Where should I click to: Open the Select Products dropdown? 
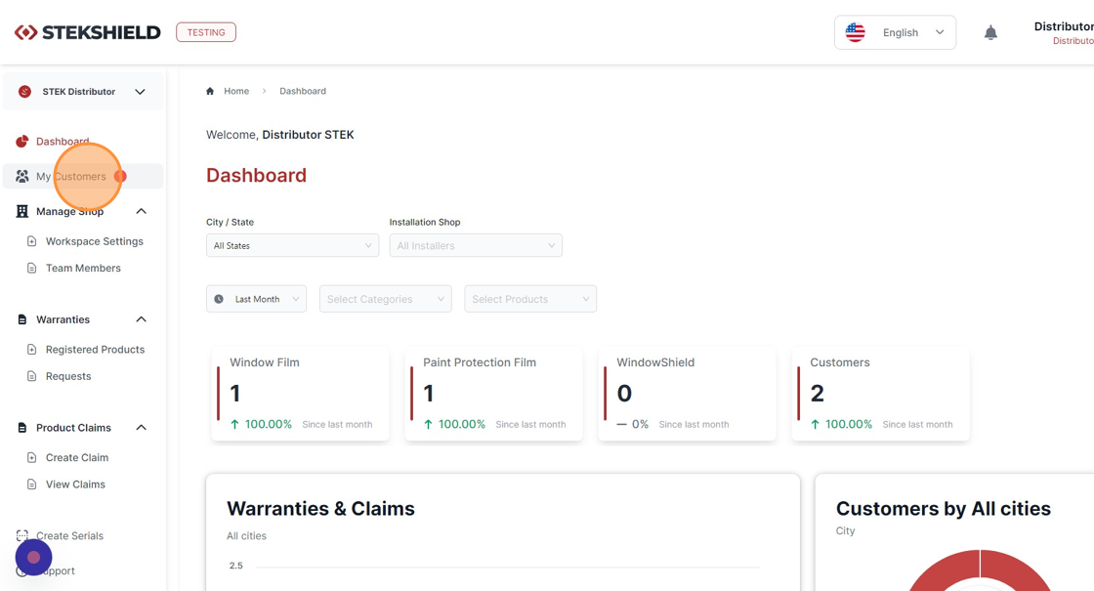(x=530, y=299)
